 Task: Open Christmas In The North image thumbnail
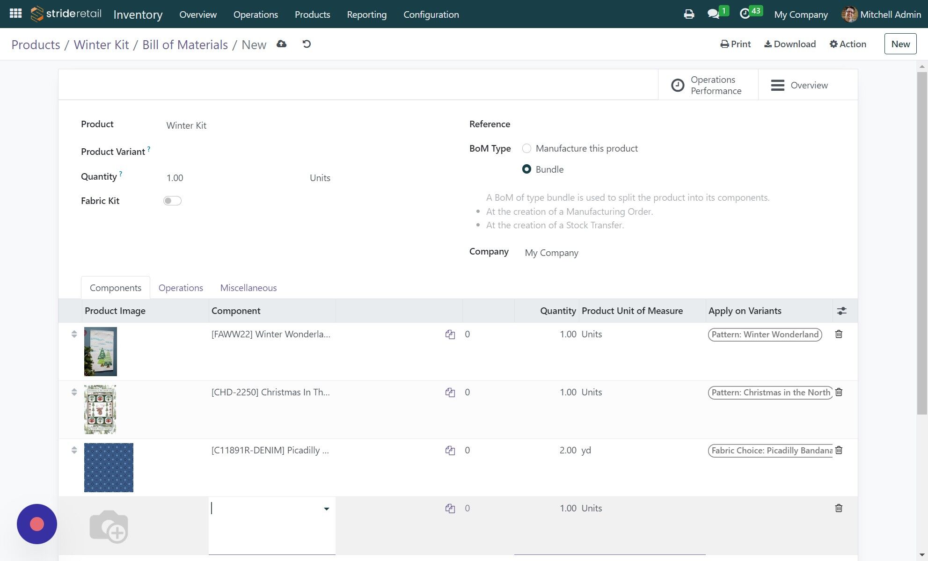100,409
